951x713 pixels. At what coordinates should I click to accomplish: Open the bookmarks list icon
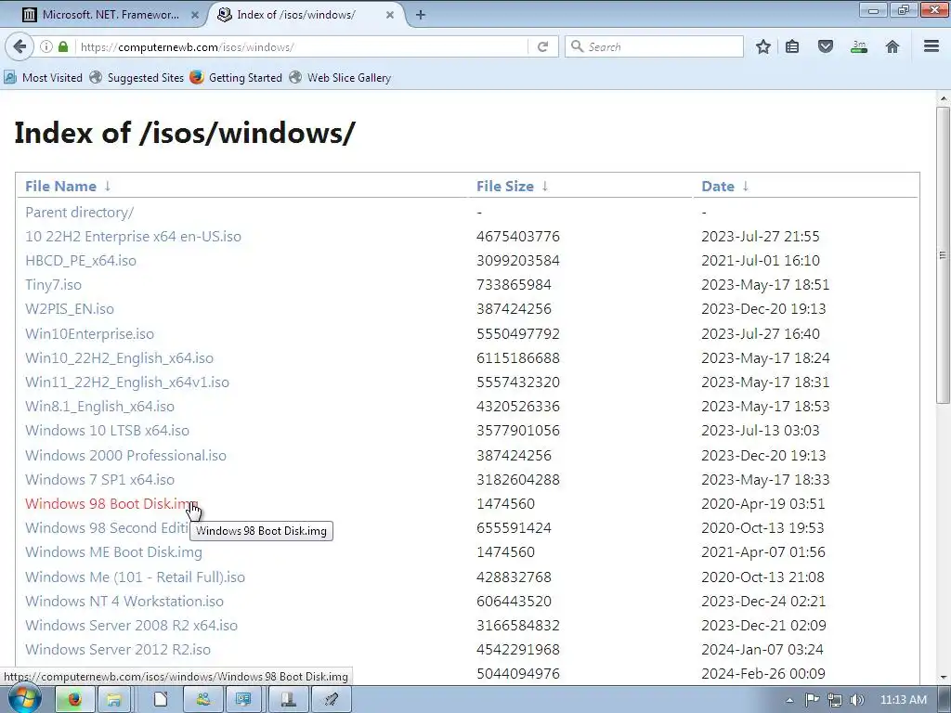[792, 46]
